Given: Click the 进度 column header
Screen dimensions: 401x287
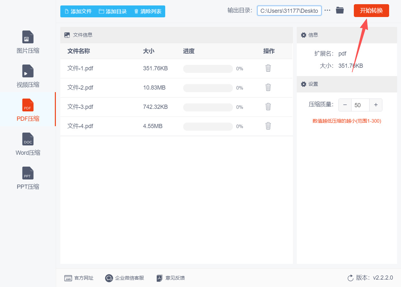Looking at the screenshot, I should [x=189, y=51].
